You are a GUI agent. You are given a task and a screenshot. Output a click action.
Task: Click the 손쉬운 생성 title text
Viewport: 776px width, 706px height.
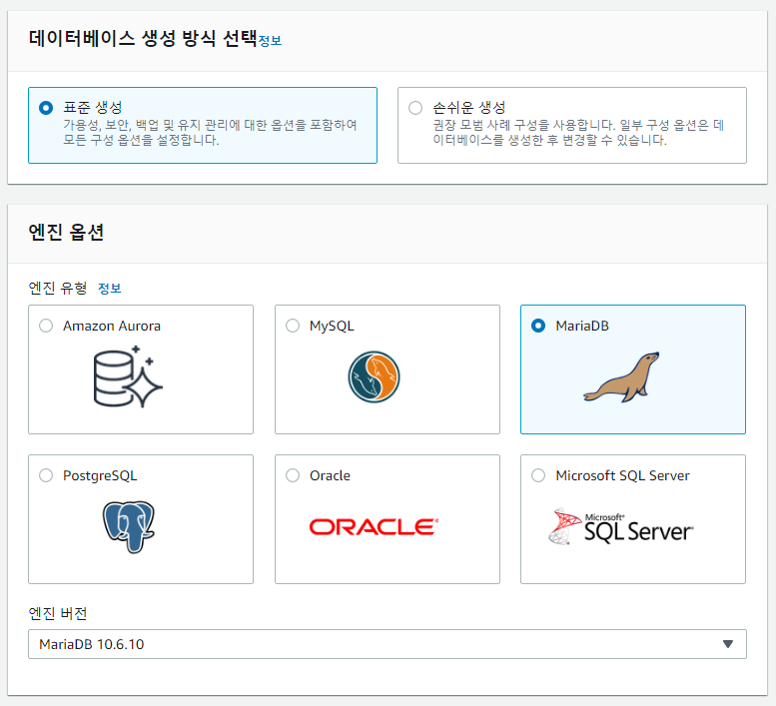(469, 108)
